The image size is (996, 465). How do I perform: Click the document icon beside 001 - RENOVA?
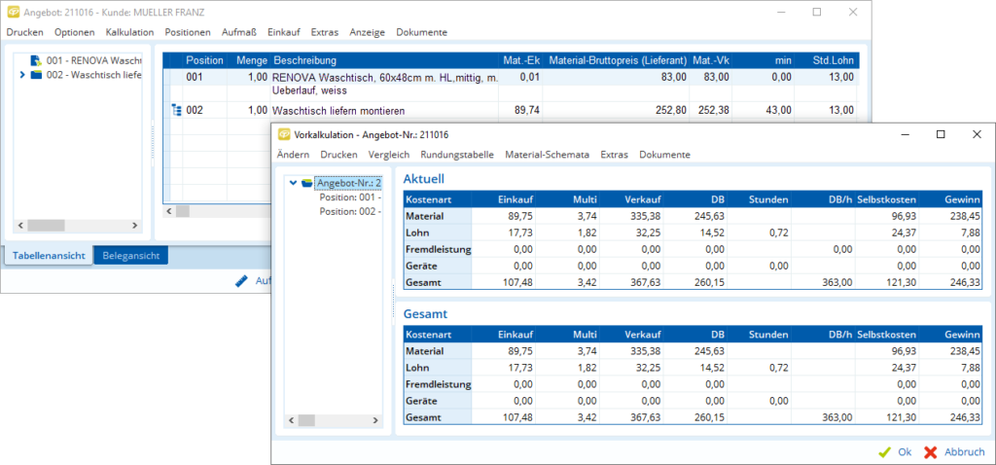point(36,60)
